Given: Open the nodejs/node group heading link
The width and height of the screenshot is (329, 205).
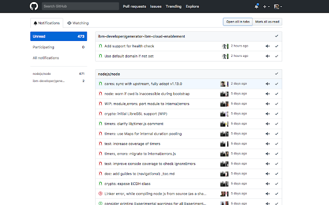Looking at the screenshot, I should tap(109, 74).
